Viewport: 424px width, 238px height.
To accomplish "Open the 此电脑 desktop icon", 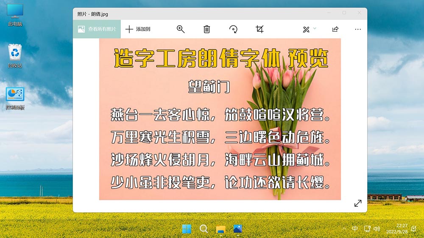I will (15, 15).
